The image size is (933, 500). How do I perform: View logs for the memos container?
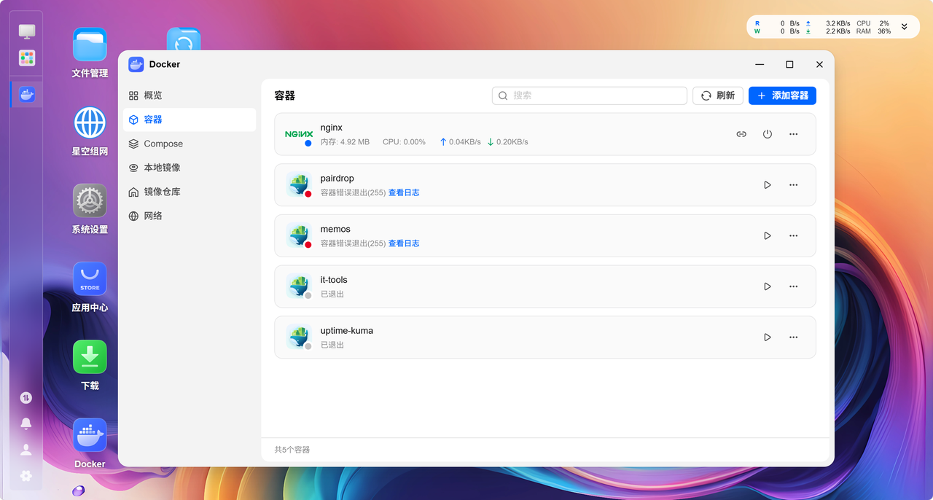[404, 243]
